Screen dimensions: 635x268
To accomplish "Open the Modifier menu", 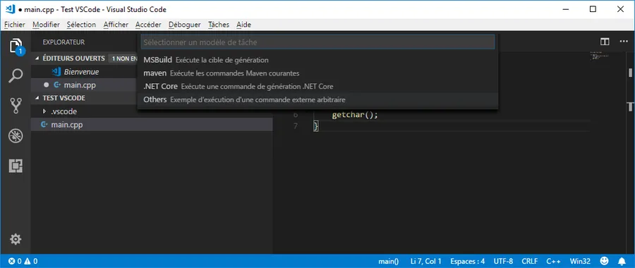I will tap(46, 25).
